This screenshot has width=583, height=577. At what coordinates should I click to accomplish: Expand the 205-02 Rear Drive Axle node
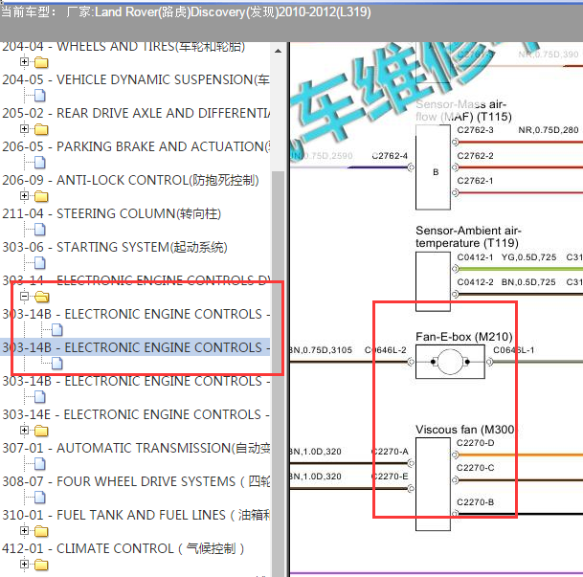pyautogui.click(x=24, y=128)
